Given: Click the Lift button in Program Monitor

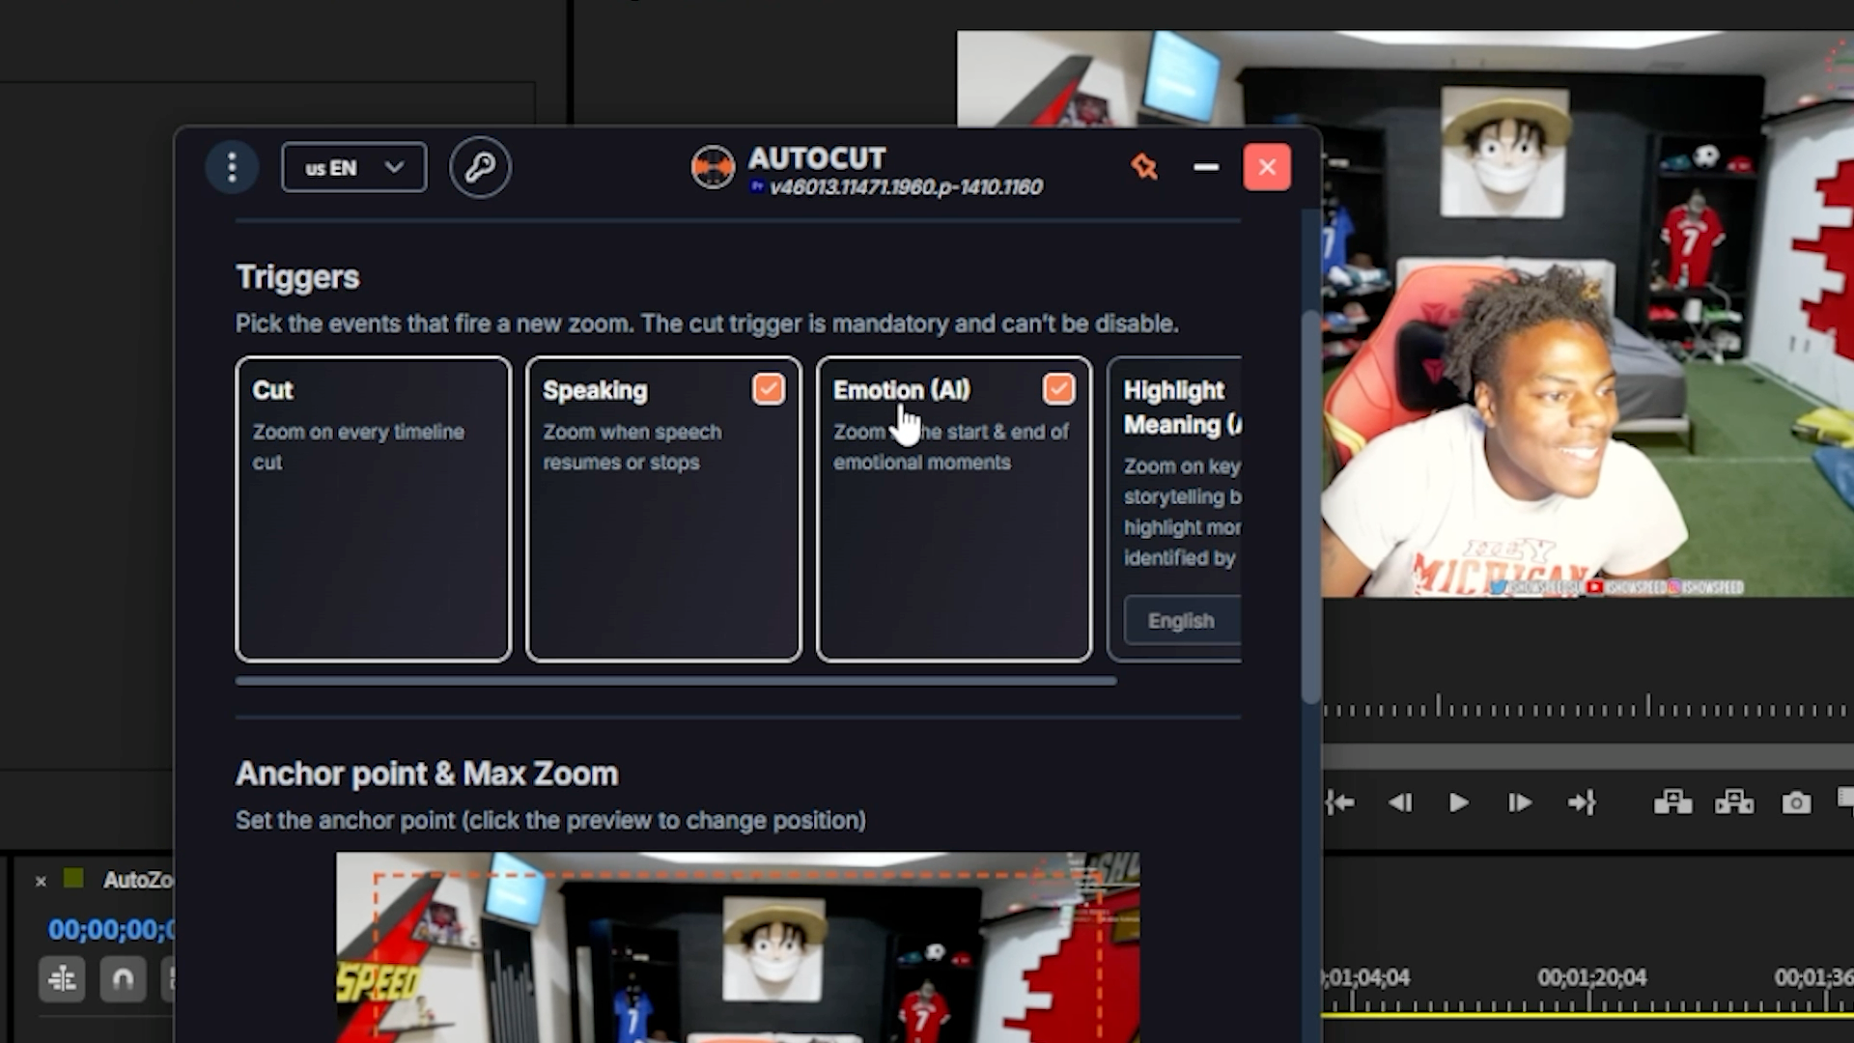Looking at the screenshot, I should [1672, 803].
